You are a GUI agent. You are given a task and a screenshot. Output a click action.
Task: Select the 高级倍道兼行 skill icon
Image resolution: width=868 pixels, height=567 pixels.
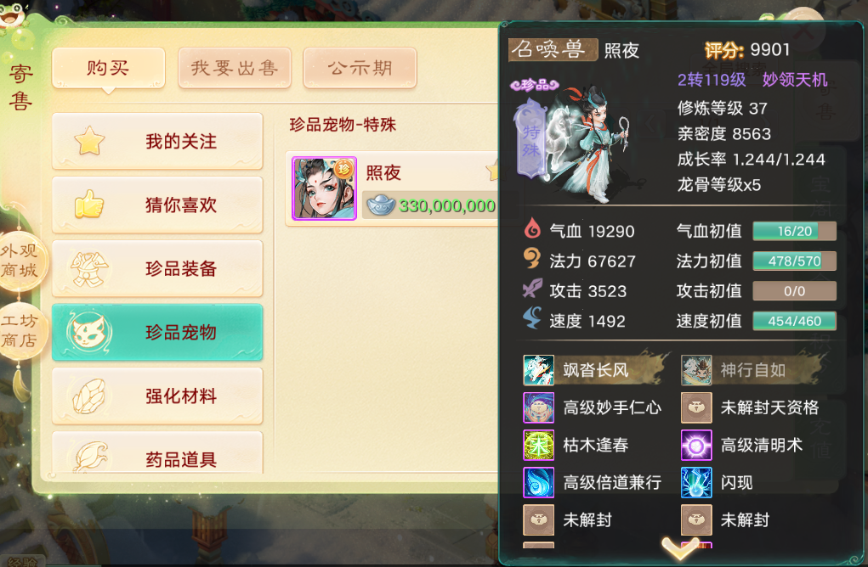point(538,482)
